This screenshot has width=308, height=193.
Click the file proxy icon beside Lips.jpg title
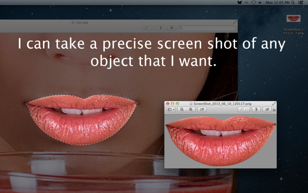pyautogui.click(x=73, y=22)
